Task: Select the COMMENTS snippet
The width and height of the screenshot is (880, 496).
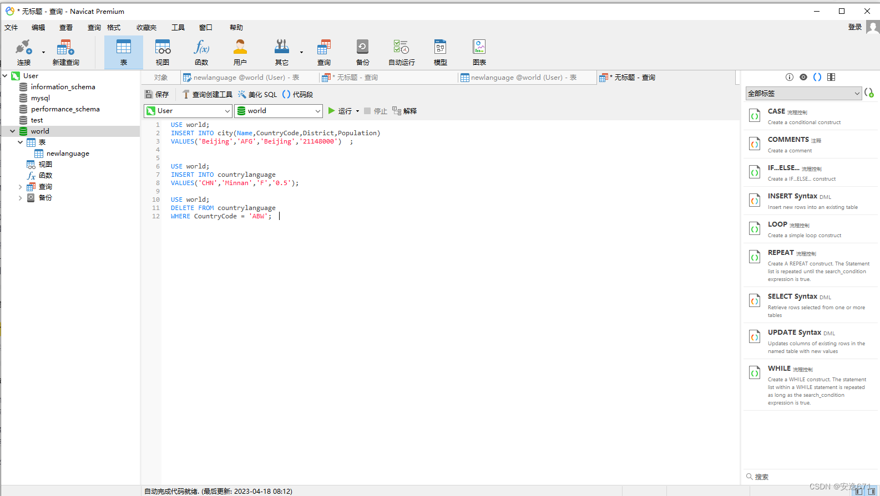Action: (x=810, y=144)
